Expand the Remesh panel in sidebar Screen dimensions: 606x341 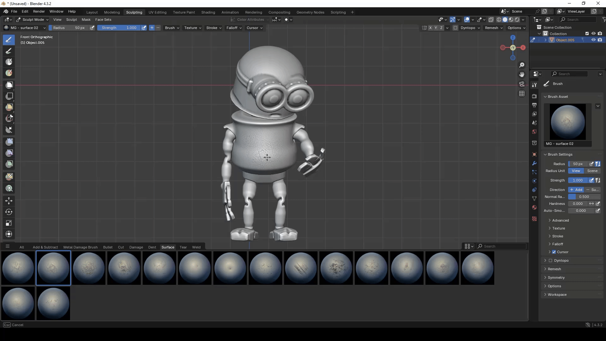(554, 269)
